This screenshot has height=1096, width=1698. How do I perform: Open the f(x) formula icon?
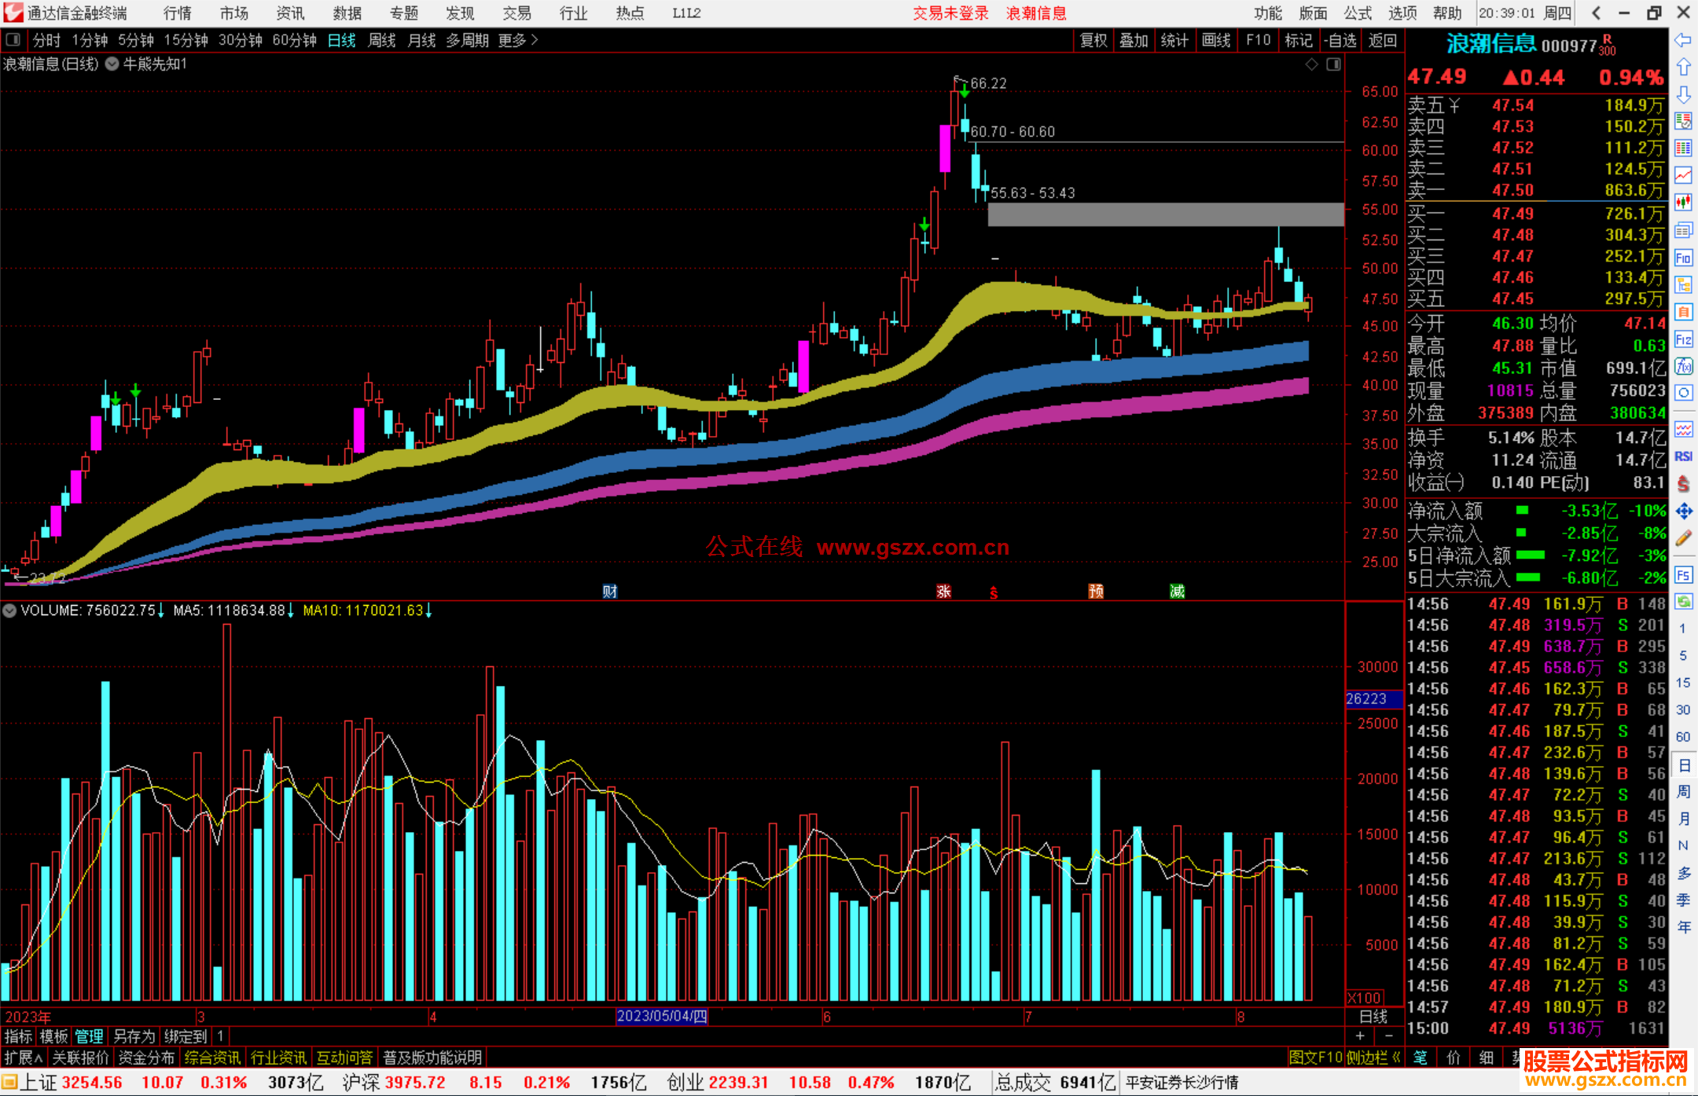pos(1683,367)
